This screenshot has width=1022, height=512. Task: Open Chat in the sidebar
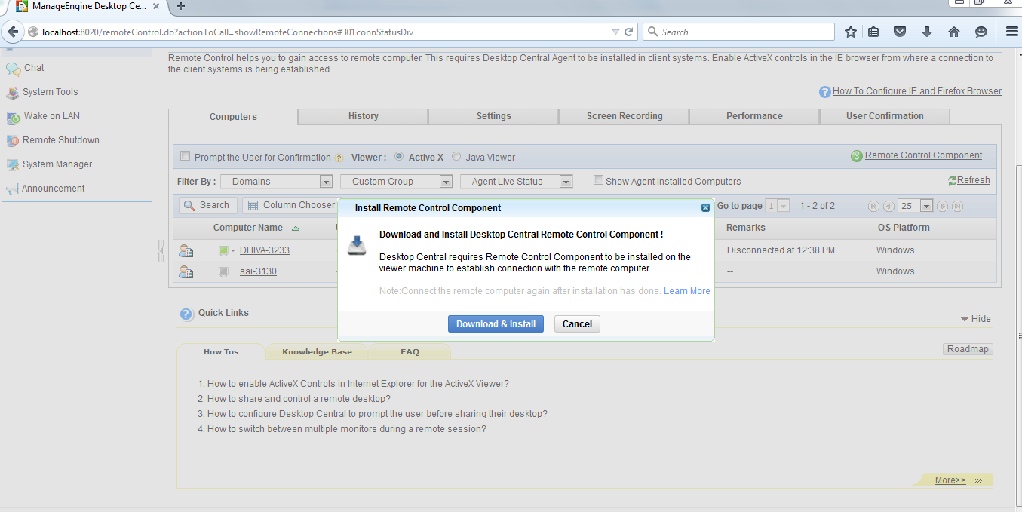[34, 68]
